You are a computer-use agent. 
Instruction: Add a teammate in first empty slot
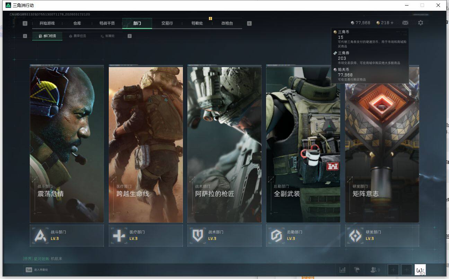pos(393,270)
